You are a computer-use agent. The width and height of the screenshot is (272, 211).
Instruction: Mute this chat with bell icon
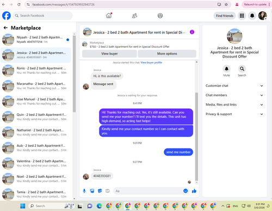(x=226, y=69)
